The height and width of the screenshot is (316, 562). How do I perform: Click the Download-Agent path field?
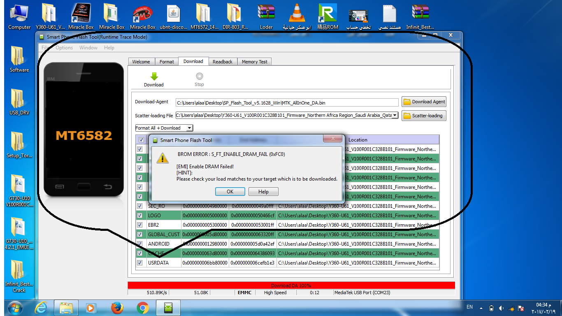[287, 102]
